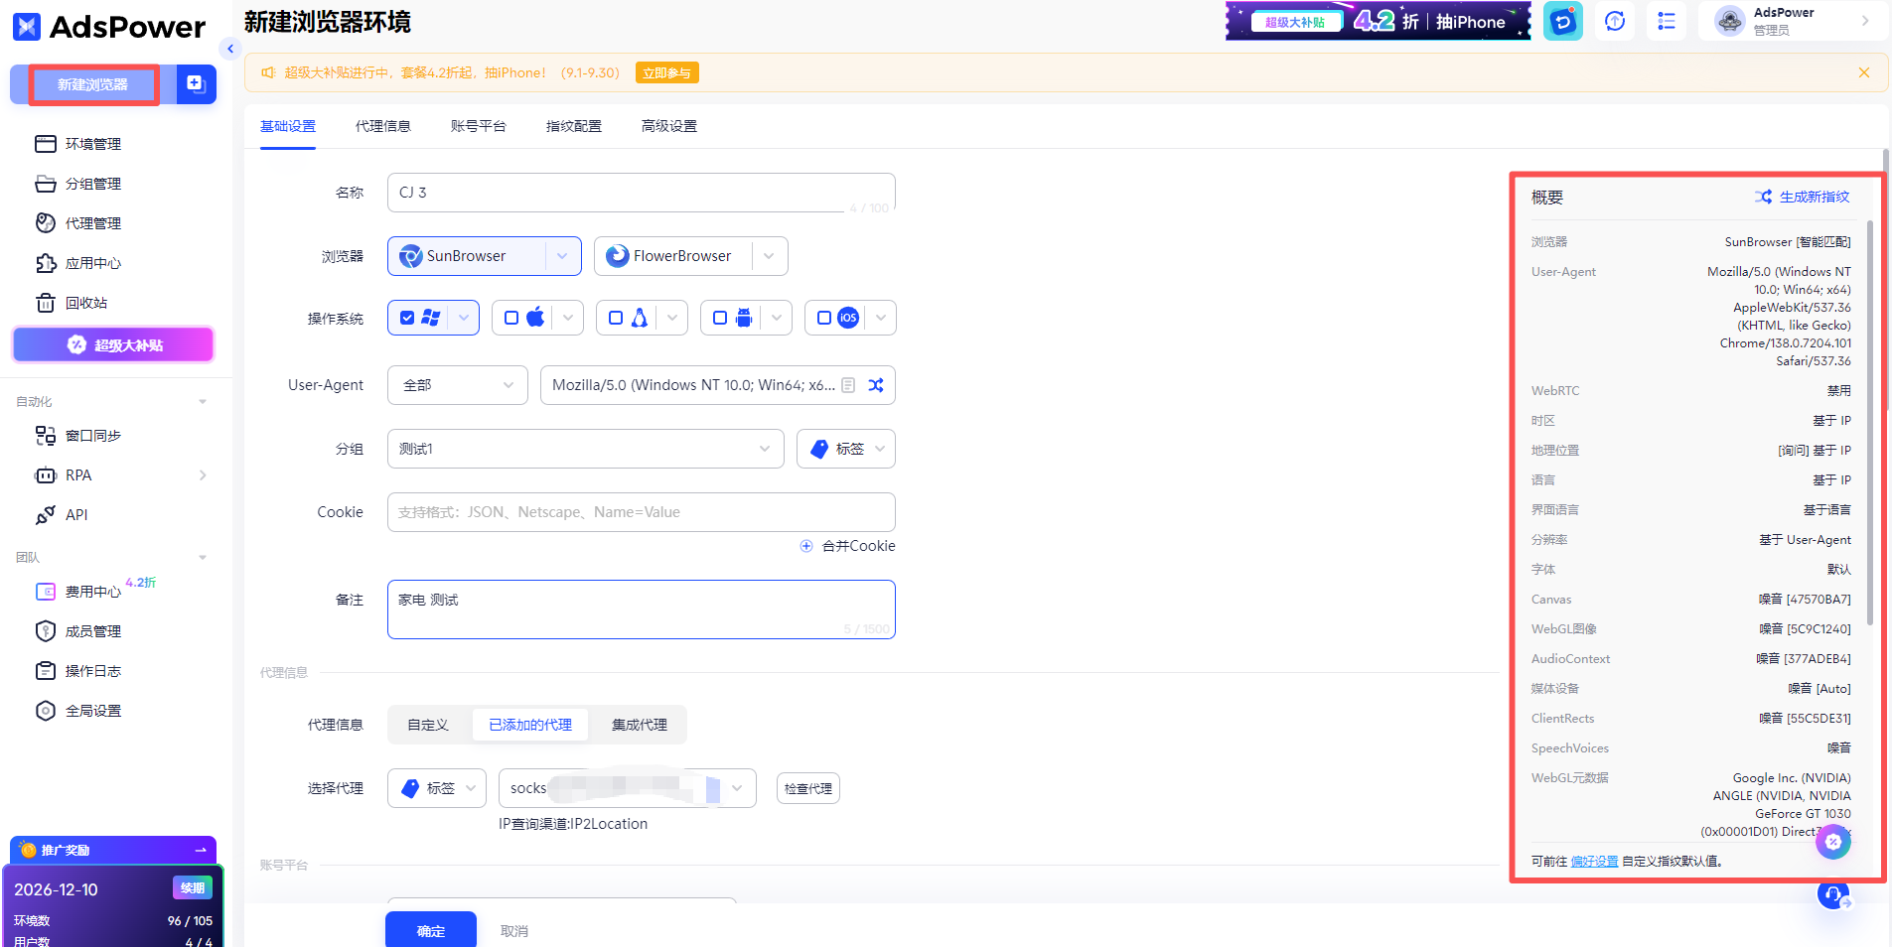
Task: Randomize User-Agent with shuffle icon
Action: 876,385
